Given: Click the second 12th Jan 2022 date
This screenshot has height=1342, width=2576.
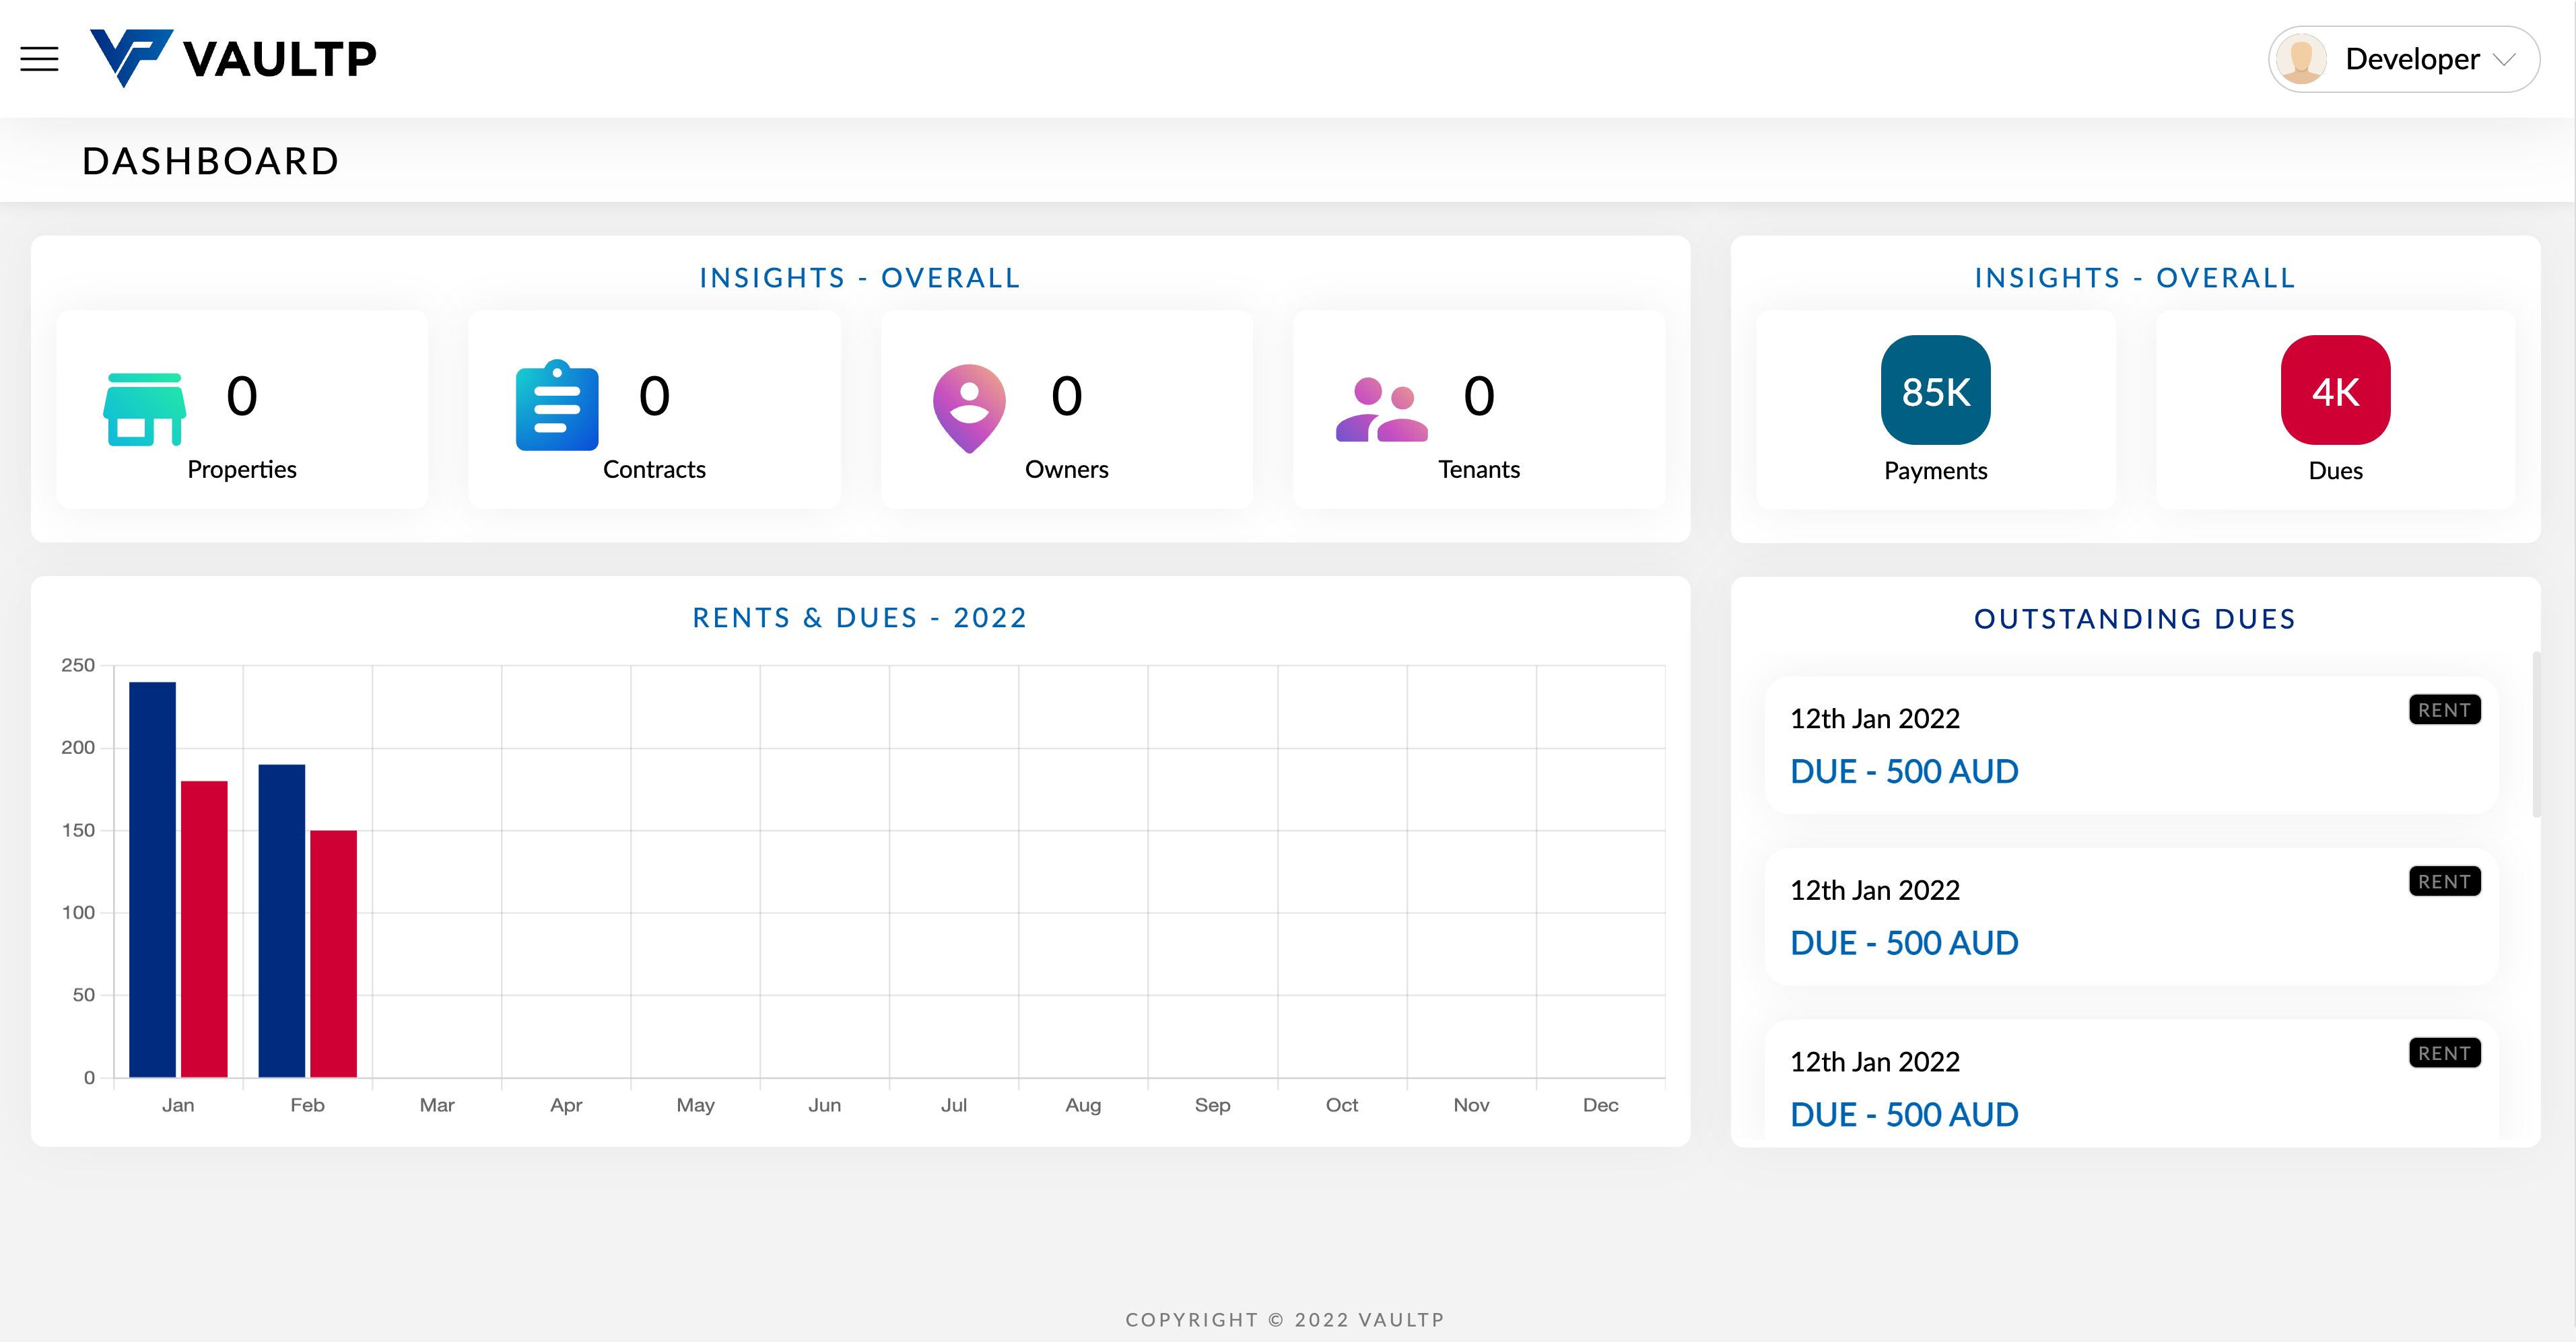Looking at the screenshot, I should (1874, 890).
